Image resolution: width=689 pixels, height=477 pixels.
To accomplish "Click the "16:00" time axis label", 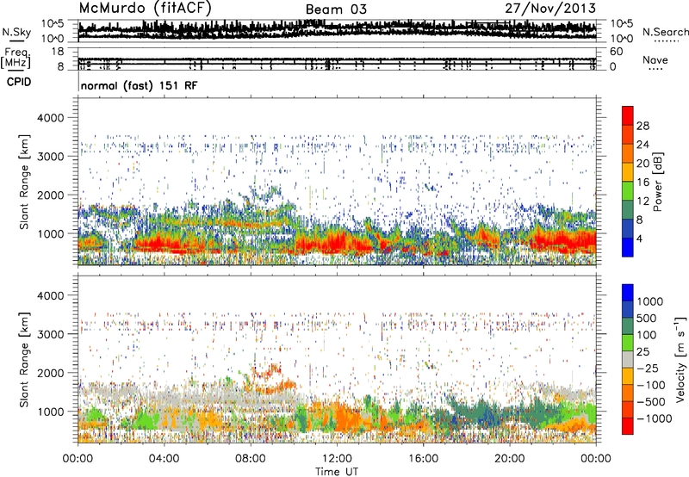I will 423,459.
